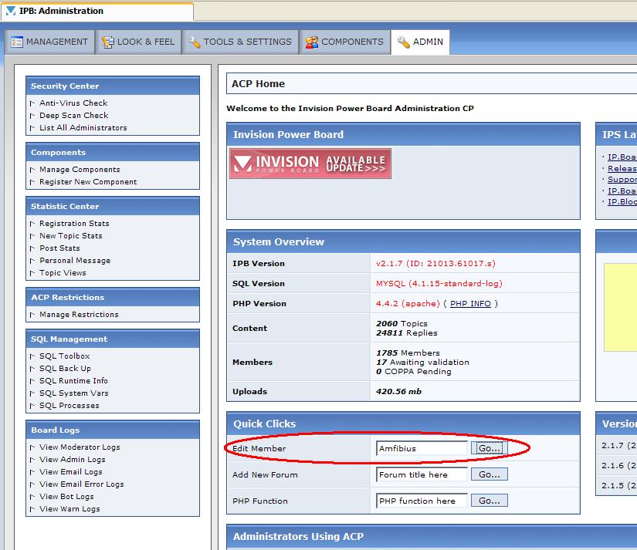Click Register New Component
The image size is (637, 550).
tap(88, 182)
